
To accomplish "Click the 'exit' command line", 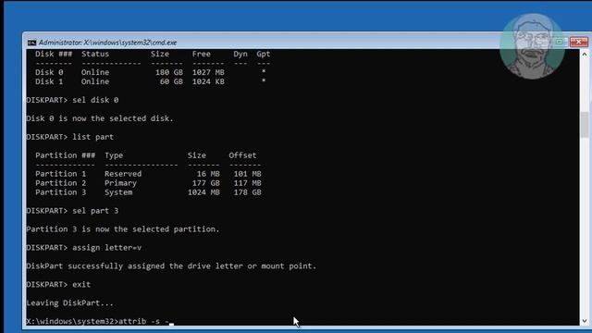I will click(58, 285).
